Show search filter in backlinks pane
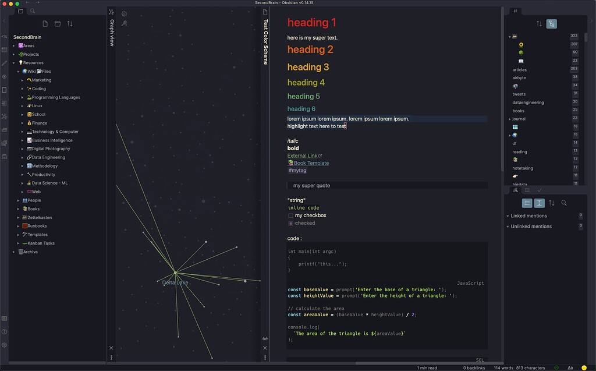Viewport: 596px width, 371px height. pos(564,203)
